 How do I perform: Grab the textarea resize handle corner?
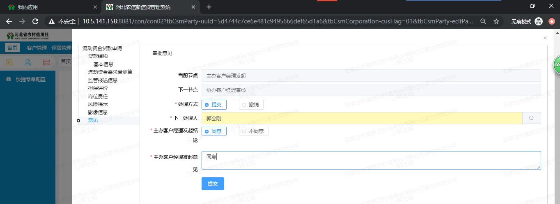pos(539,167)
